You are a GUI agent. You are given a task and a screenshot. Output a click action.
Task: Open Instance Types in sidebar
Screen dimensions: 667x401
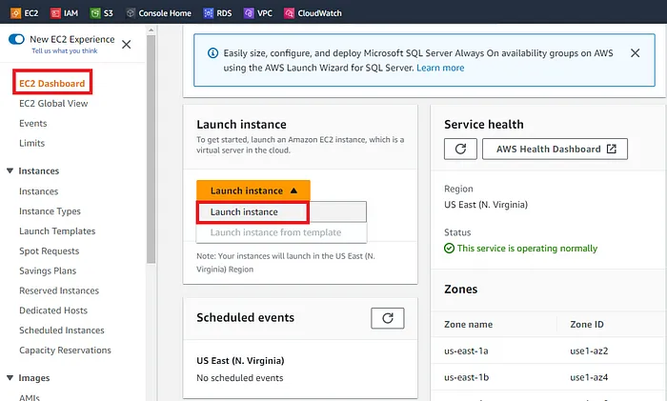(50, 211)
